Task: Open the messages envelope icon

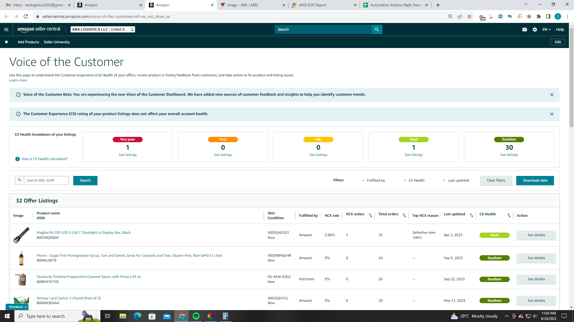Action: (525, 30)
